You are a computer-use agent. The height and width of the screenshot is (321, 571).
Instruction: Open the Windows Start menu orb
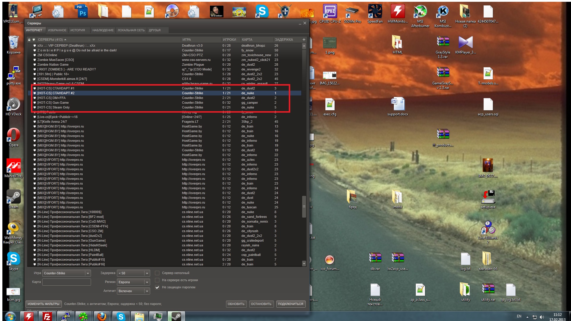(x=10, y=317)
